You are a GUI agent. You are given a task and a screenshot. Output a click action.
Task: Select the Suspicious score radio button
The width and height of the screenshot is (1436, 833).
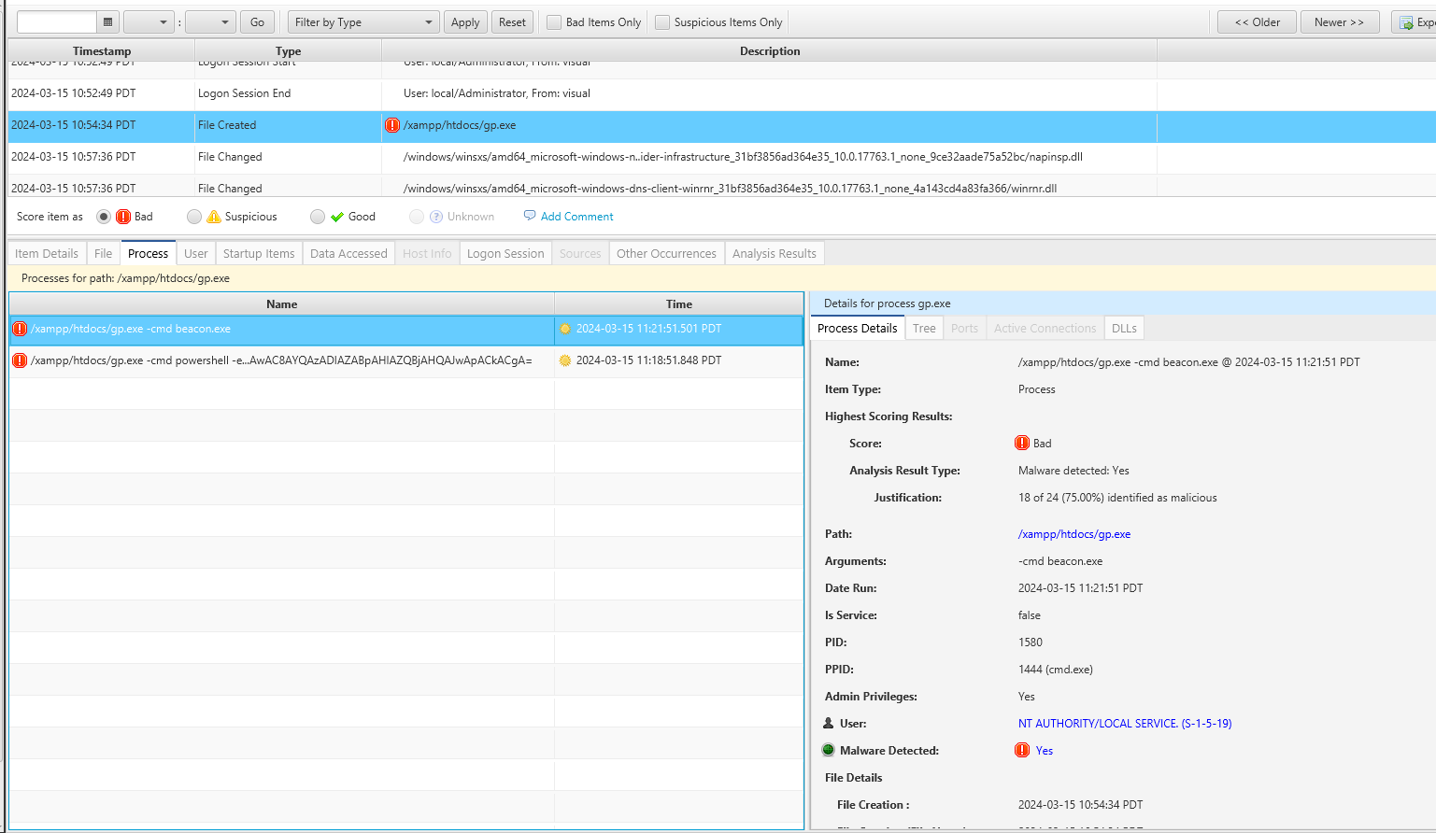coord(194,217)
